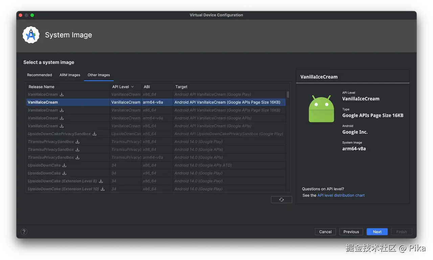This screenshot has height=260, width=433.
Task: Proceed with the Next button
Action: (x=377, y=232)
